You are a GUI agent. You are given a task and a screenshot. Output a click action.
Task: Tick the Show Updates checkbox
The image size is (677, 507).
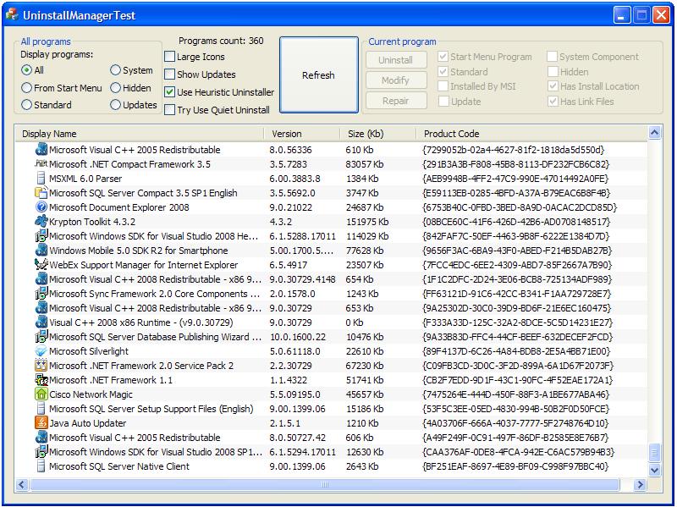[x=170, y=74]
